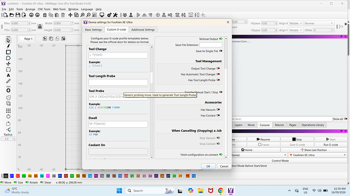Choose the Rectangle drawing tool
350x196 pixels.
point(8,52)
